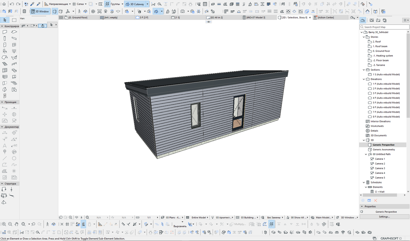Open the tab overview grid icon
Viewport: 410px width, 241px height.
click(x=61, y=17)
